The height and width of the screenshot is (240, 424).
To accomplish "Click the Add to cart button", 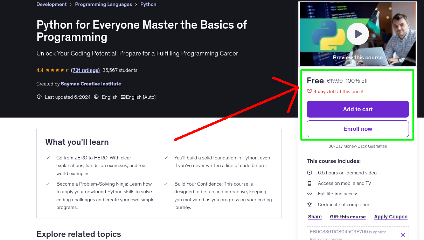I will click(357, 109).
